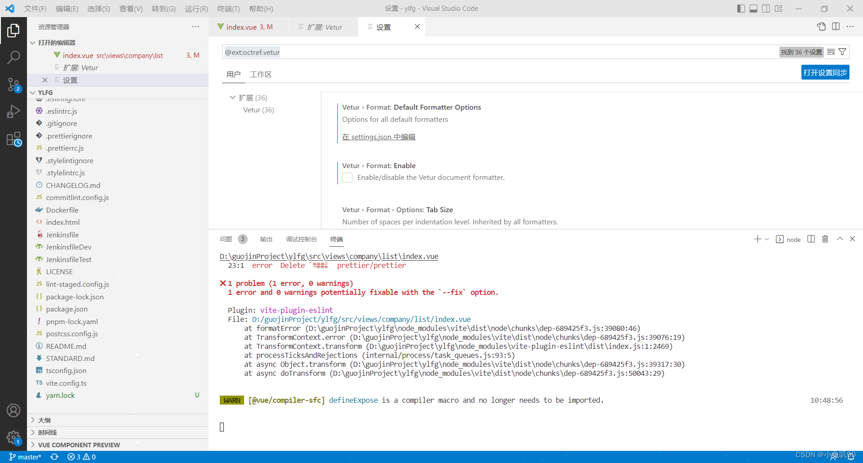
Task: Toggle the primary sidebar visibility
Action: point(741,9)
